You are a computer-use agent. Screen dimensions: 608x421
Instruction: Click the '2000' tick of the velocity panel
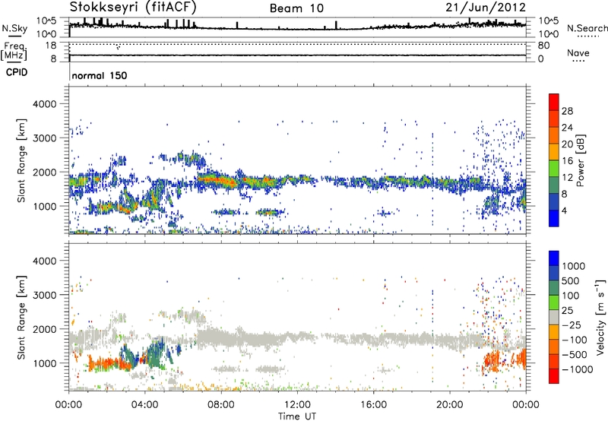click(x=44, y=329)
